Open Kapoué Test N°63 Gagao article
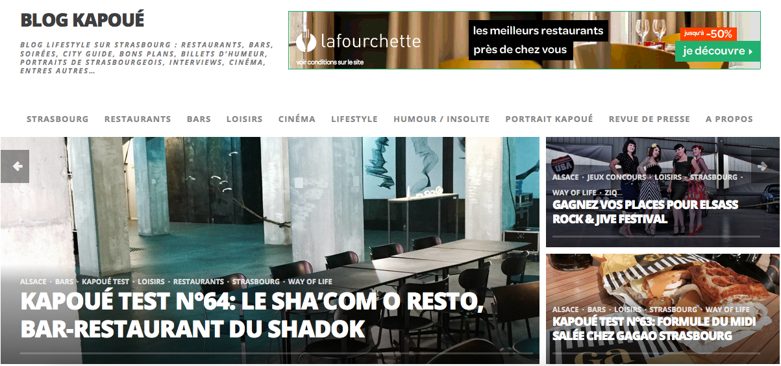 (642, 329)
